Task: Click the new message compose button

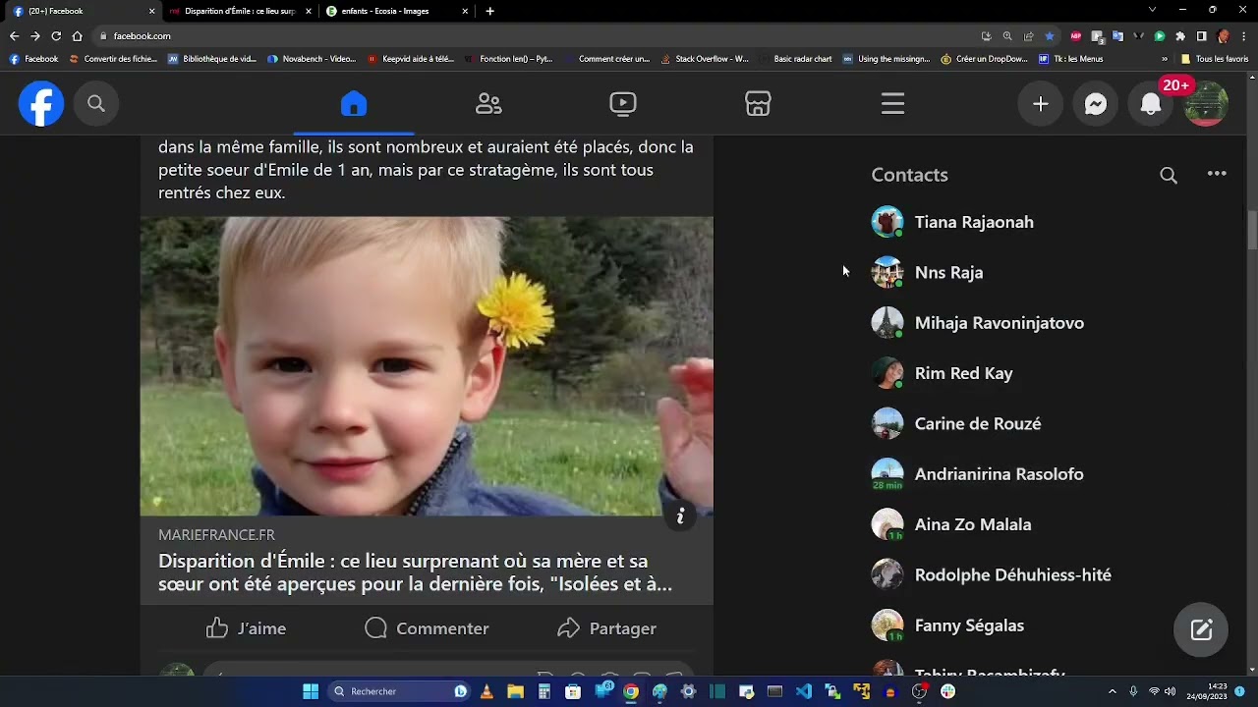Action: click(x=1201, y=629)
